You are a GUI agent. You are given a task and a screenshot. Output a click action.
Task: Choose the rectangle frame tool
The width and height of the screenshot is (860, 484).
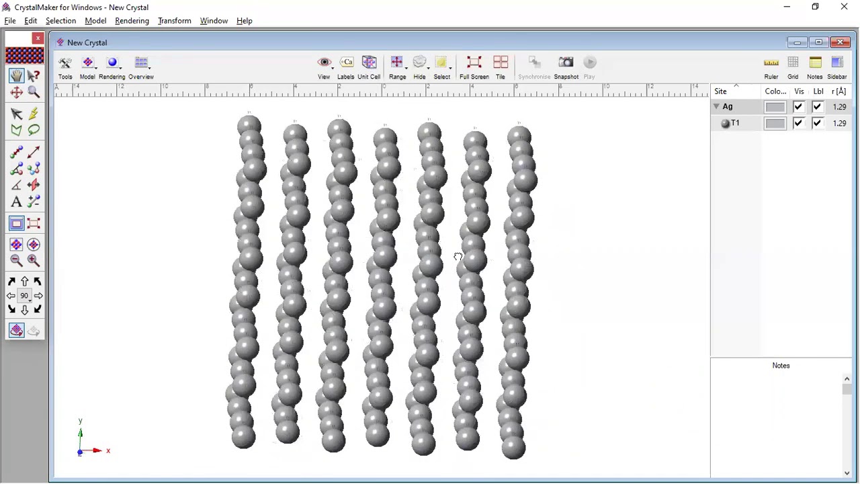coord(16,223)
